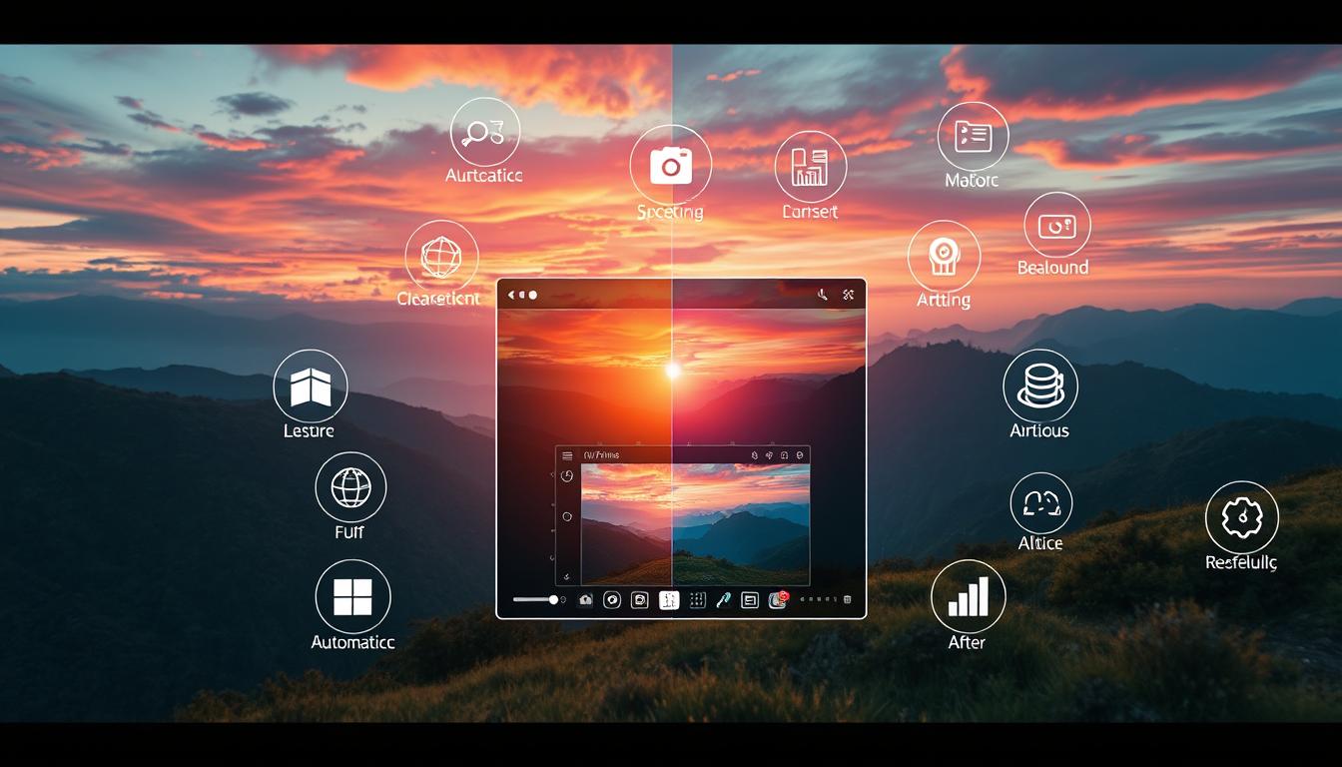
Task: Open the lens filter tool next to the camera
Action: (613, 600)
